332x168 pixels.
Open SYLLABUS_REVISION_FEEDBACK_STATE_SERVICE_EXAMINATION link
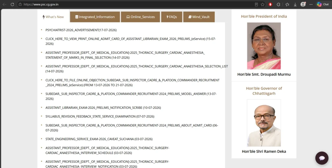tap(100, 117)
